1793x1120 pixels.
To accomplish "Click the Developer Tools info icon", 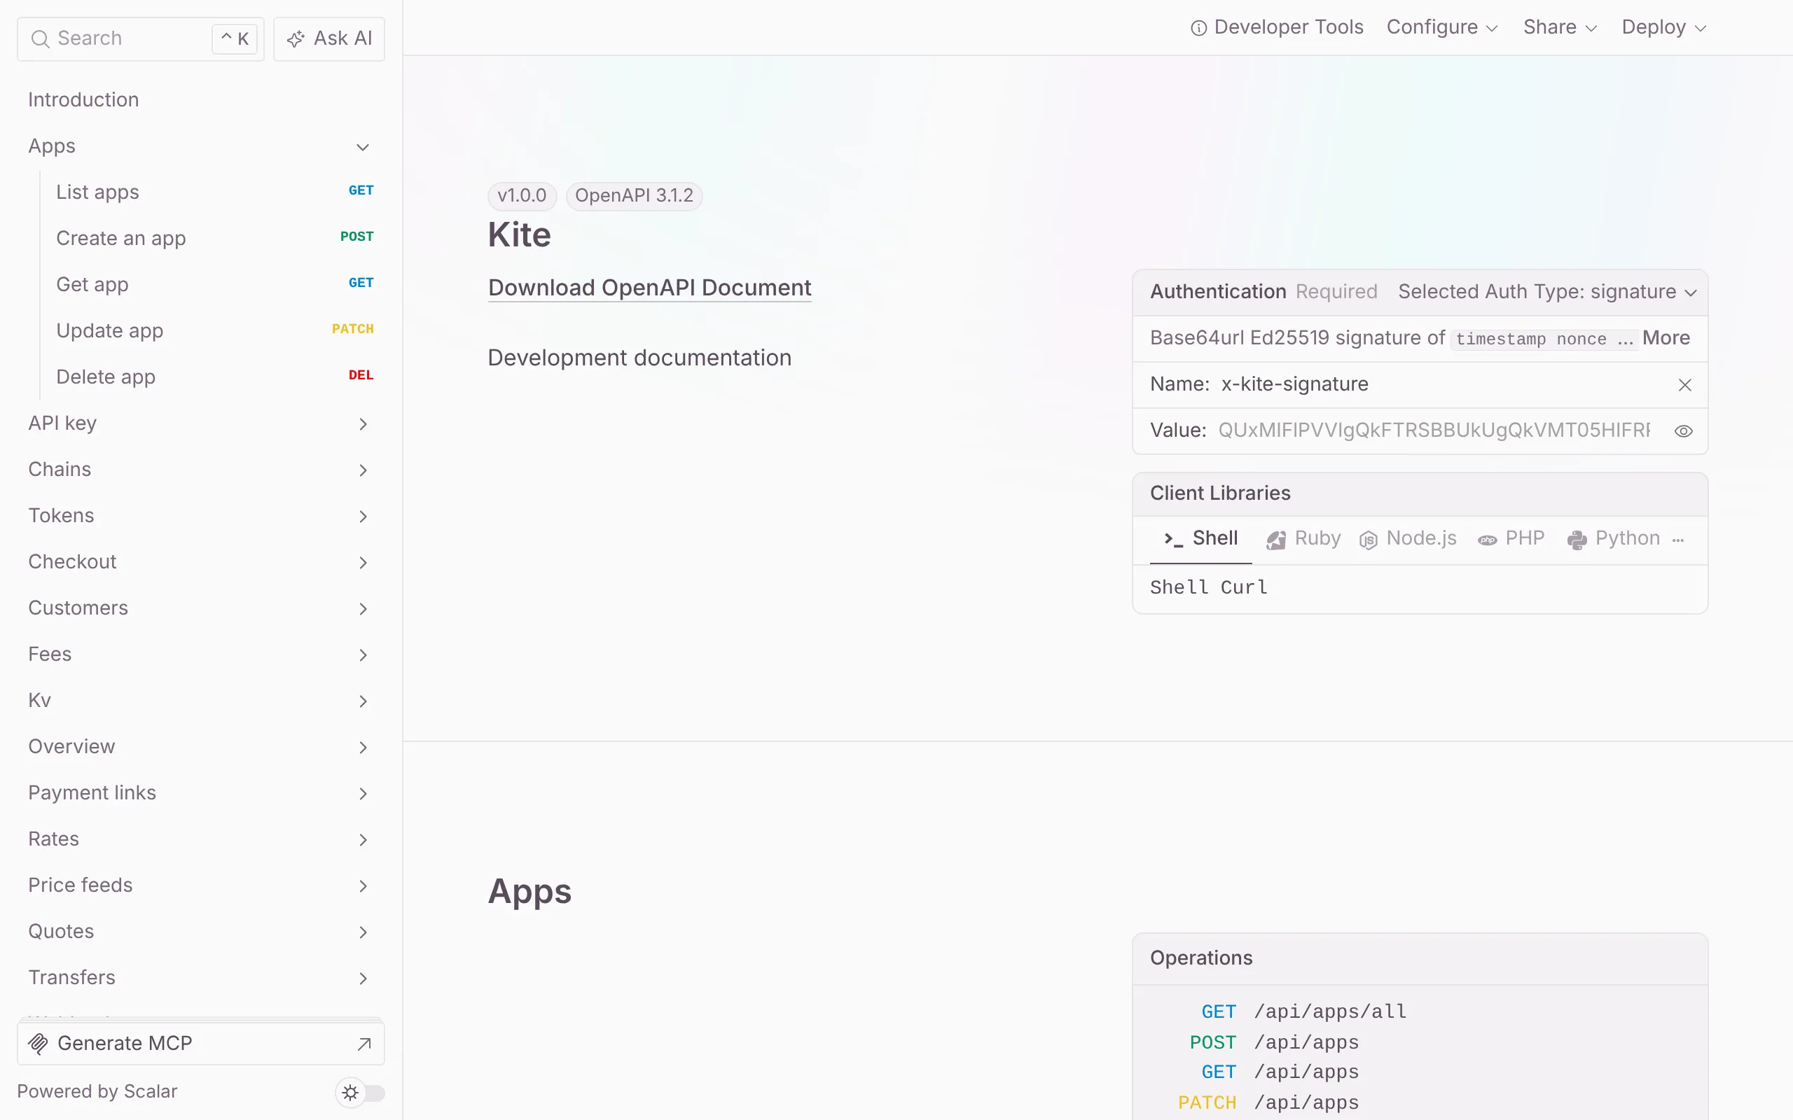I will click(1198, 28).
